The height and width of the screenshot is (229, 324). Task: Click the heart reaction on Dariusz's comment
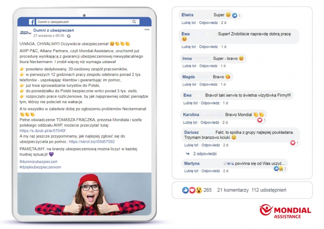click(x=292, y=143)
